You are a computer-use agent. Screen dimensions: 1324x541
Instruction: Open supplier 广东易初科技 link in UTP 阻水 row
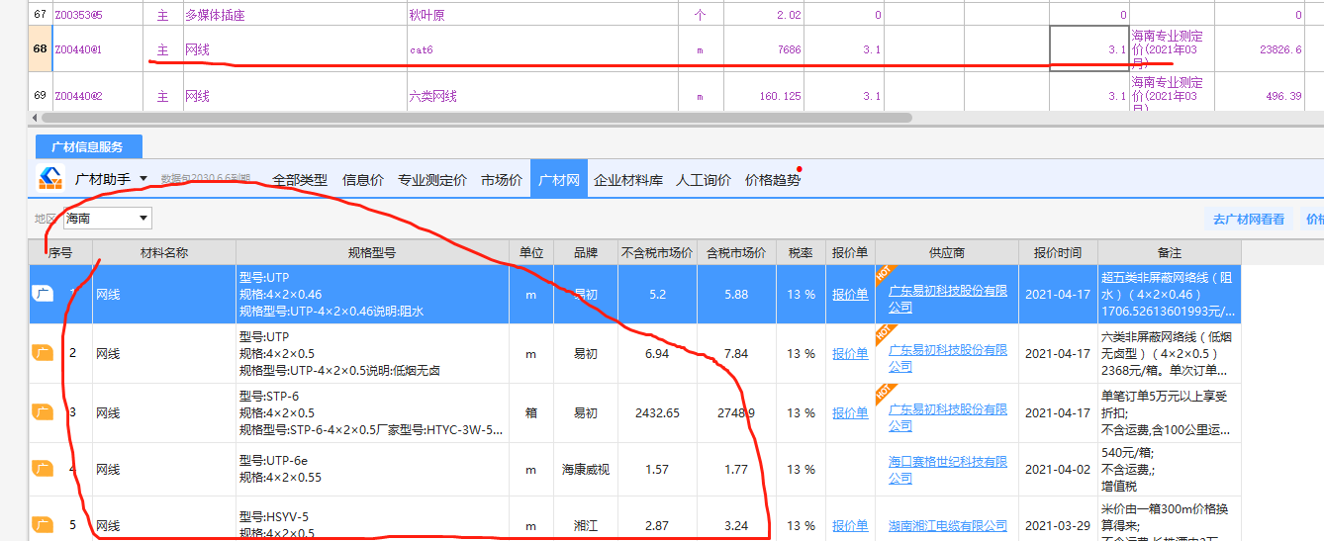[947, 299]
